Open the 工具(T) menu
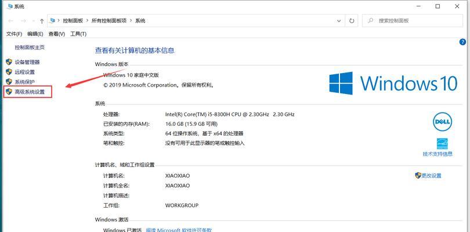The image size is (470, 232). pyautogui.click(x=78, y=34)
